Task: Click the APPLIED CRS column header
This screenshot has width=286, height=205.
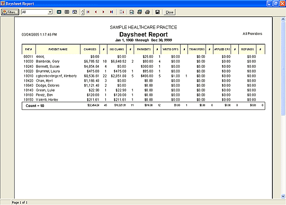Action: tap(222, 49)
